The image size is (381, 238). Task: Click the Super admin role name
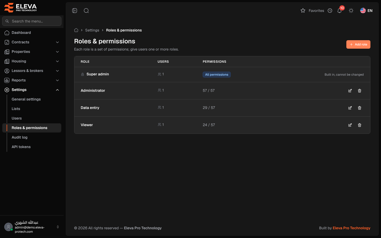tap(98, 74)
